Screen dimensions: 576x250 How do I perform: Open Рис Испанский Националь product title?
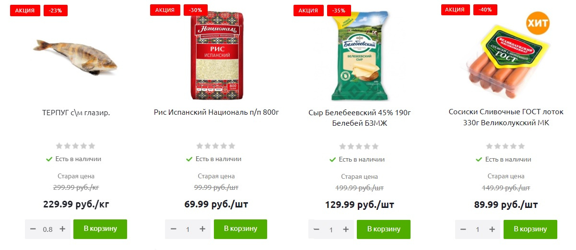click(x=216, y=113)
